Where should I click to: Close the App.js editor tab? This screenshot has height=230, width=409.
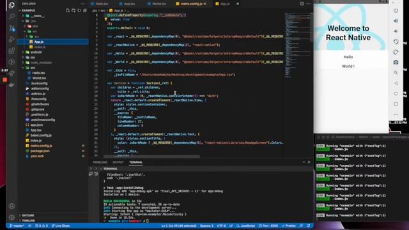[x=238, y=4]
